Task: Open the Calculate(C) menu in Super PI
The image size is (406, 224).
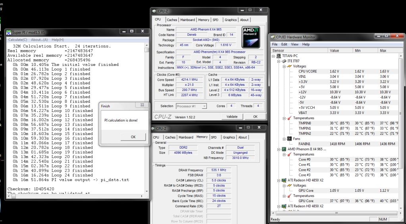Action: (x=18, y=40)
